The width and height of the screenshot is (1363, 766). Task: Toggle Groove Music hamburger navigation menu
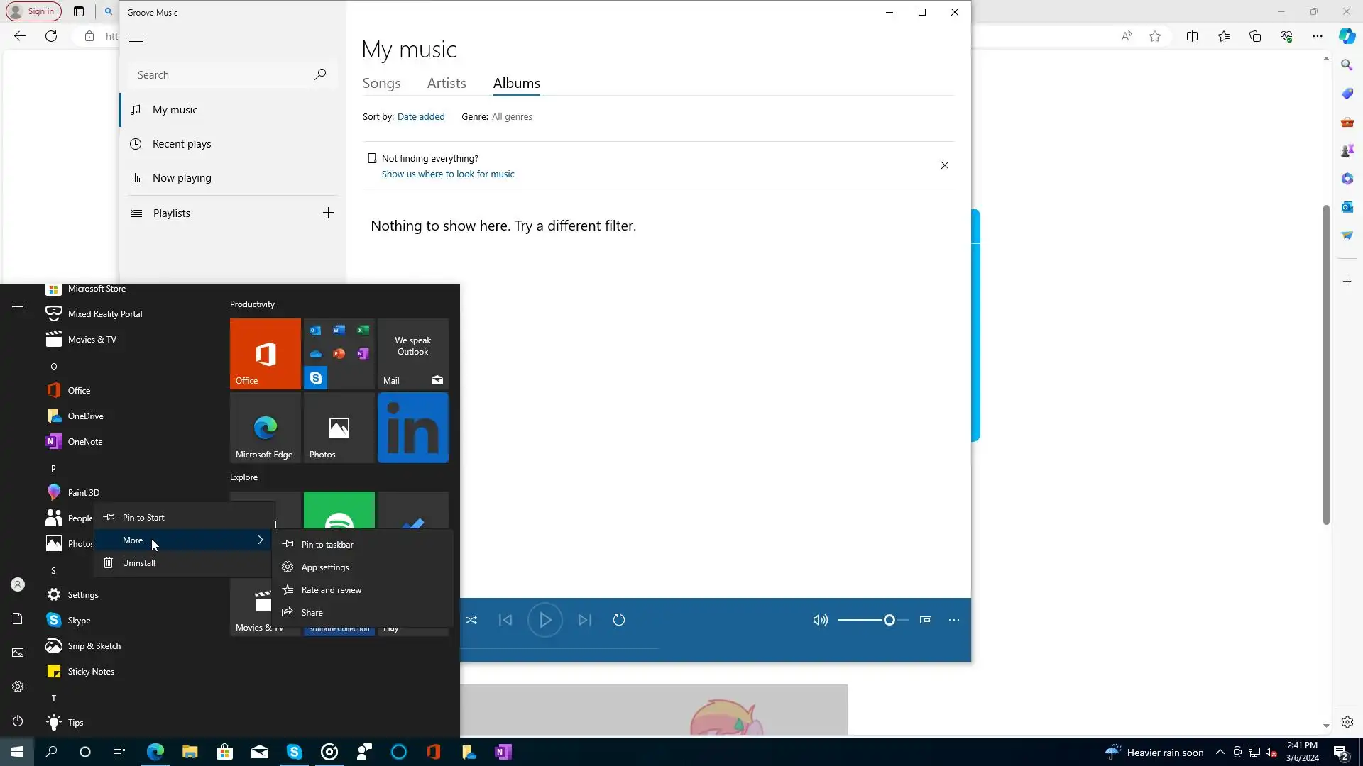click(x=136, y=41)
